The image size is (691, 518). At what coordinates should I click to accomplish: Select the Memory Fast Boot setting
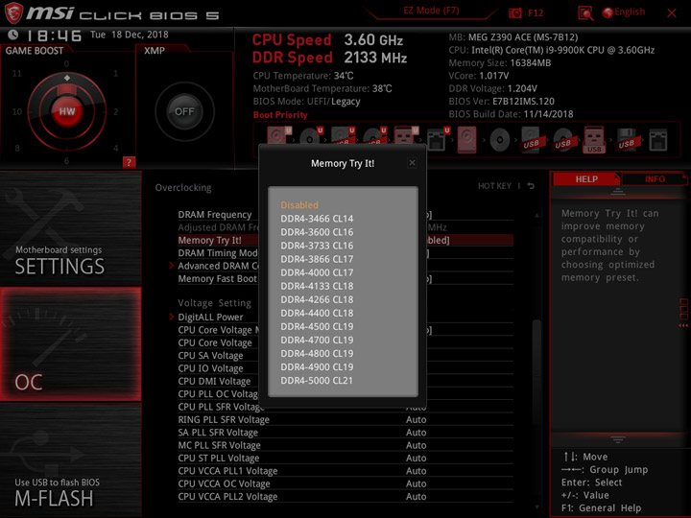coord(217,279)
